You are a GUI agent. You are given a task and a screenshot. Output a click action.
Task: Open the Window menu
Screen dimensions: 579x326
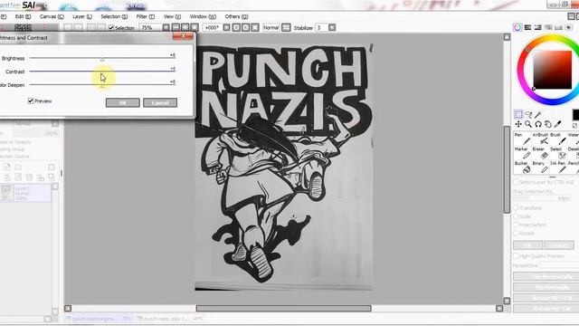pos(203,16)
